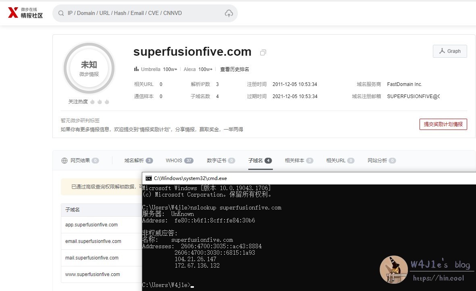Click subdomain email.superfusionfive.com

93,241
